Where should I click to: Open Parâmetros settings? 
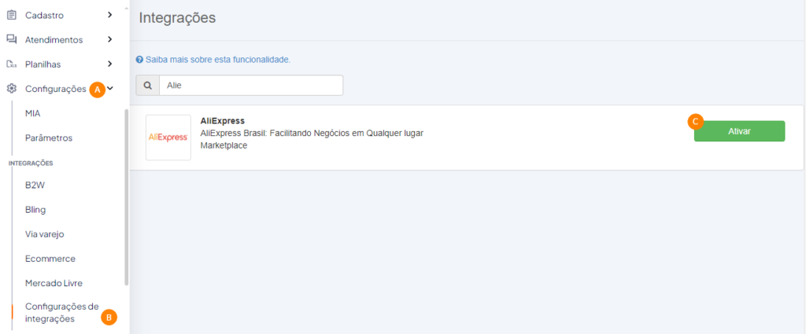(49, 138)
